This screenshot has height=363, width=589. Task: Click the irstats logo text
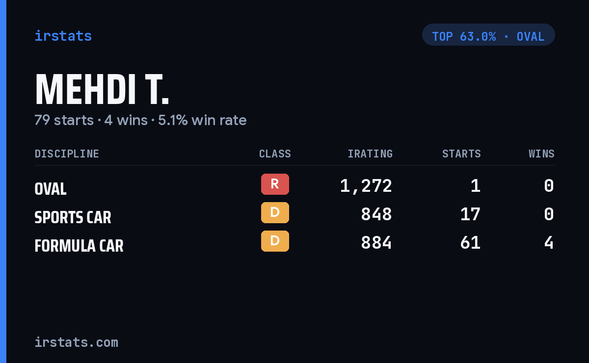click(x=63, y=36)
